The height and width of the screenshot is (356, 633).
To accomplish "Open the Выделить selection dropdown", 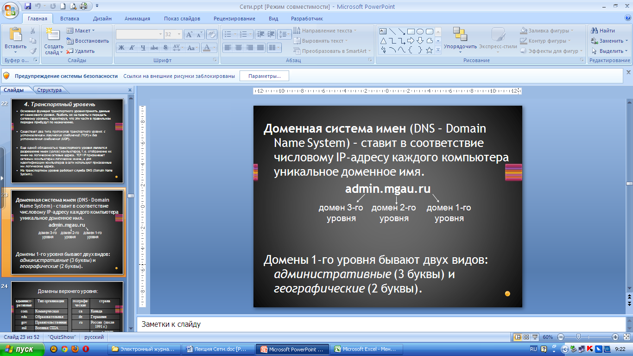I will (610, 51).
